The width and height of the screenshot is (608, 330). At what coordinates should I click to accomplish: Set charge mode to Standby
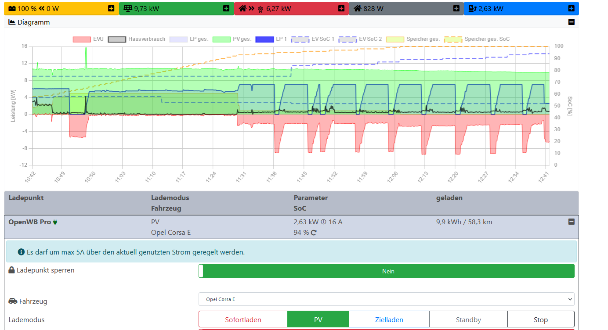coord(468,319)
